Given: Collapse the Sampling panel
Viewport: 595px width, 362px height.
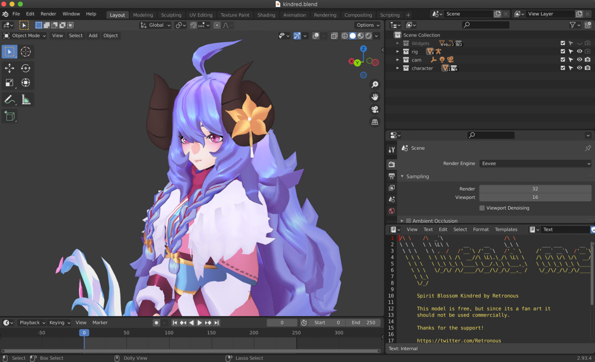Looking at the screenshot, I should (x=402, y=177).
